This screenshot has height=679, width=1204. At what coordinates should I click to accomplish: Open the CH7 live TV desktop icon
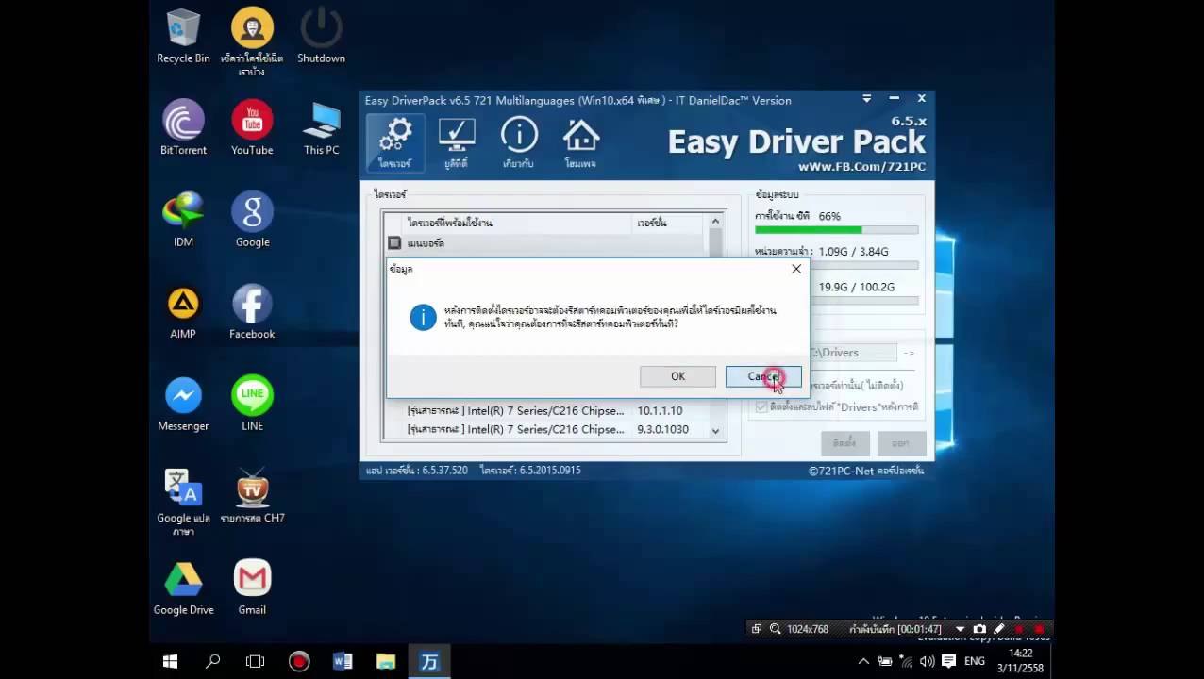pyautogui.click(x=252, y=495)
